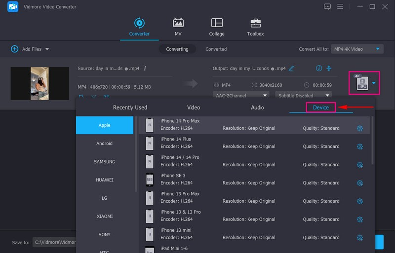Open the Collage module
395x253 pixels.
click(216, 27)
